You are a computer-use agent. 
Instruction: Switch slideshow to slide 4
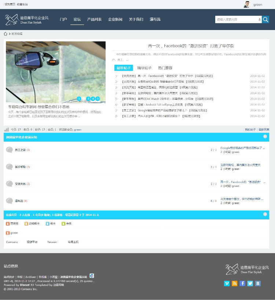click(x=93, y=99)
